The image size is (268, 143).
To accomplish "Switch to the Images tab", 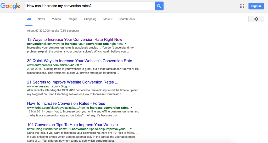I will (72, 19).
